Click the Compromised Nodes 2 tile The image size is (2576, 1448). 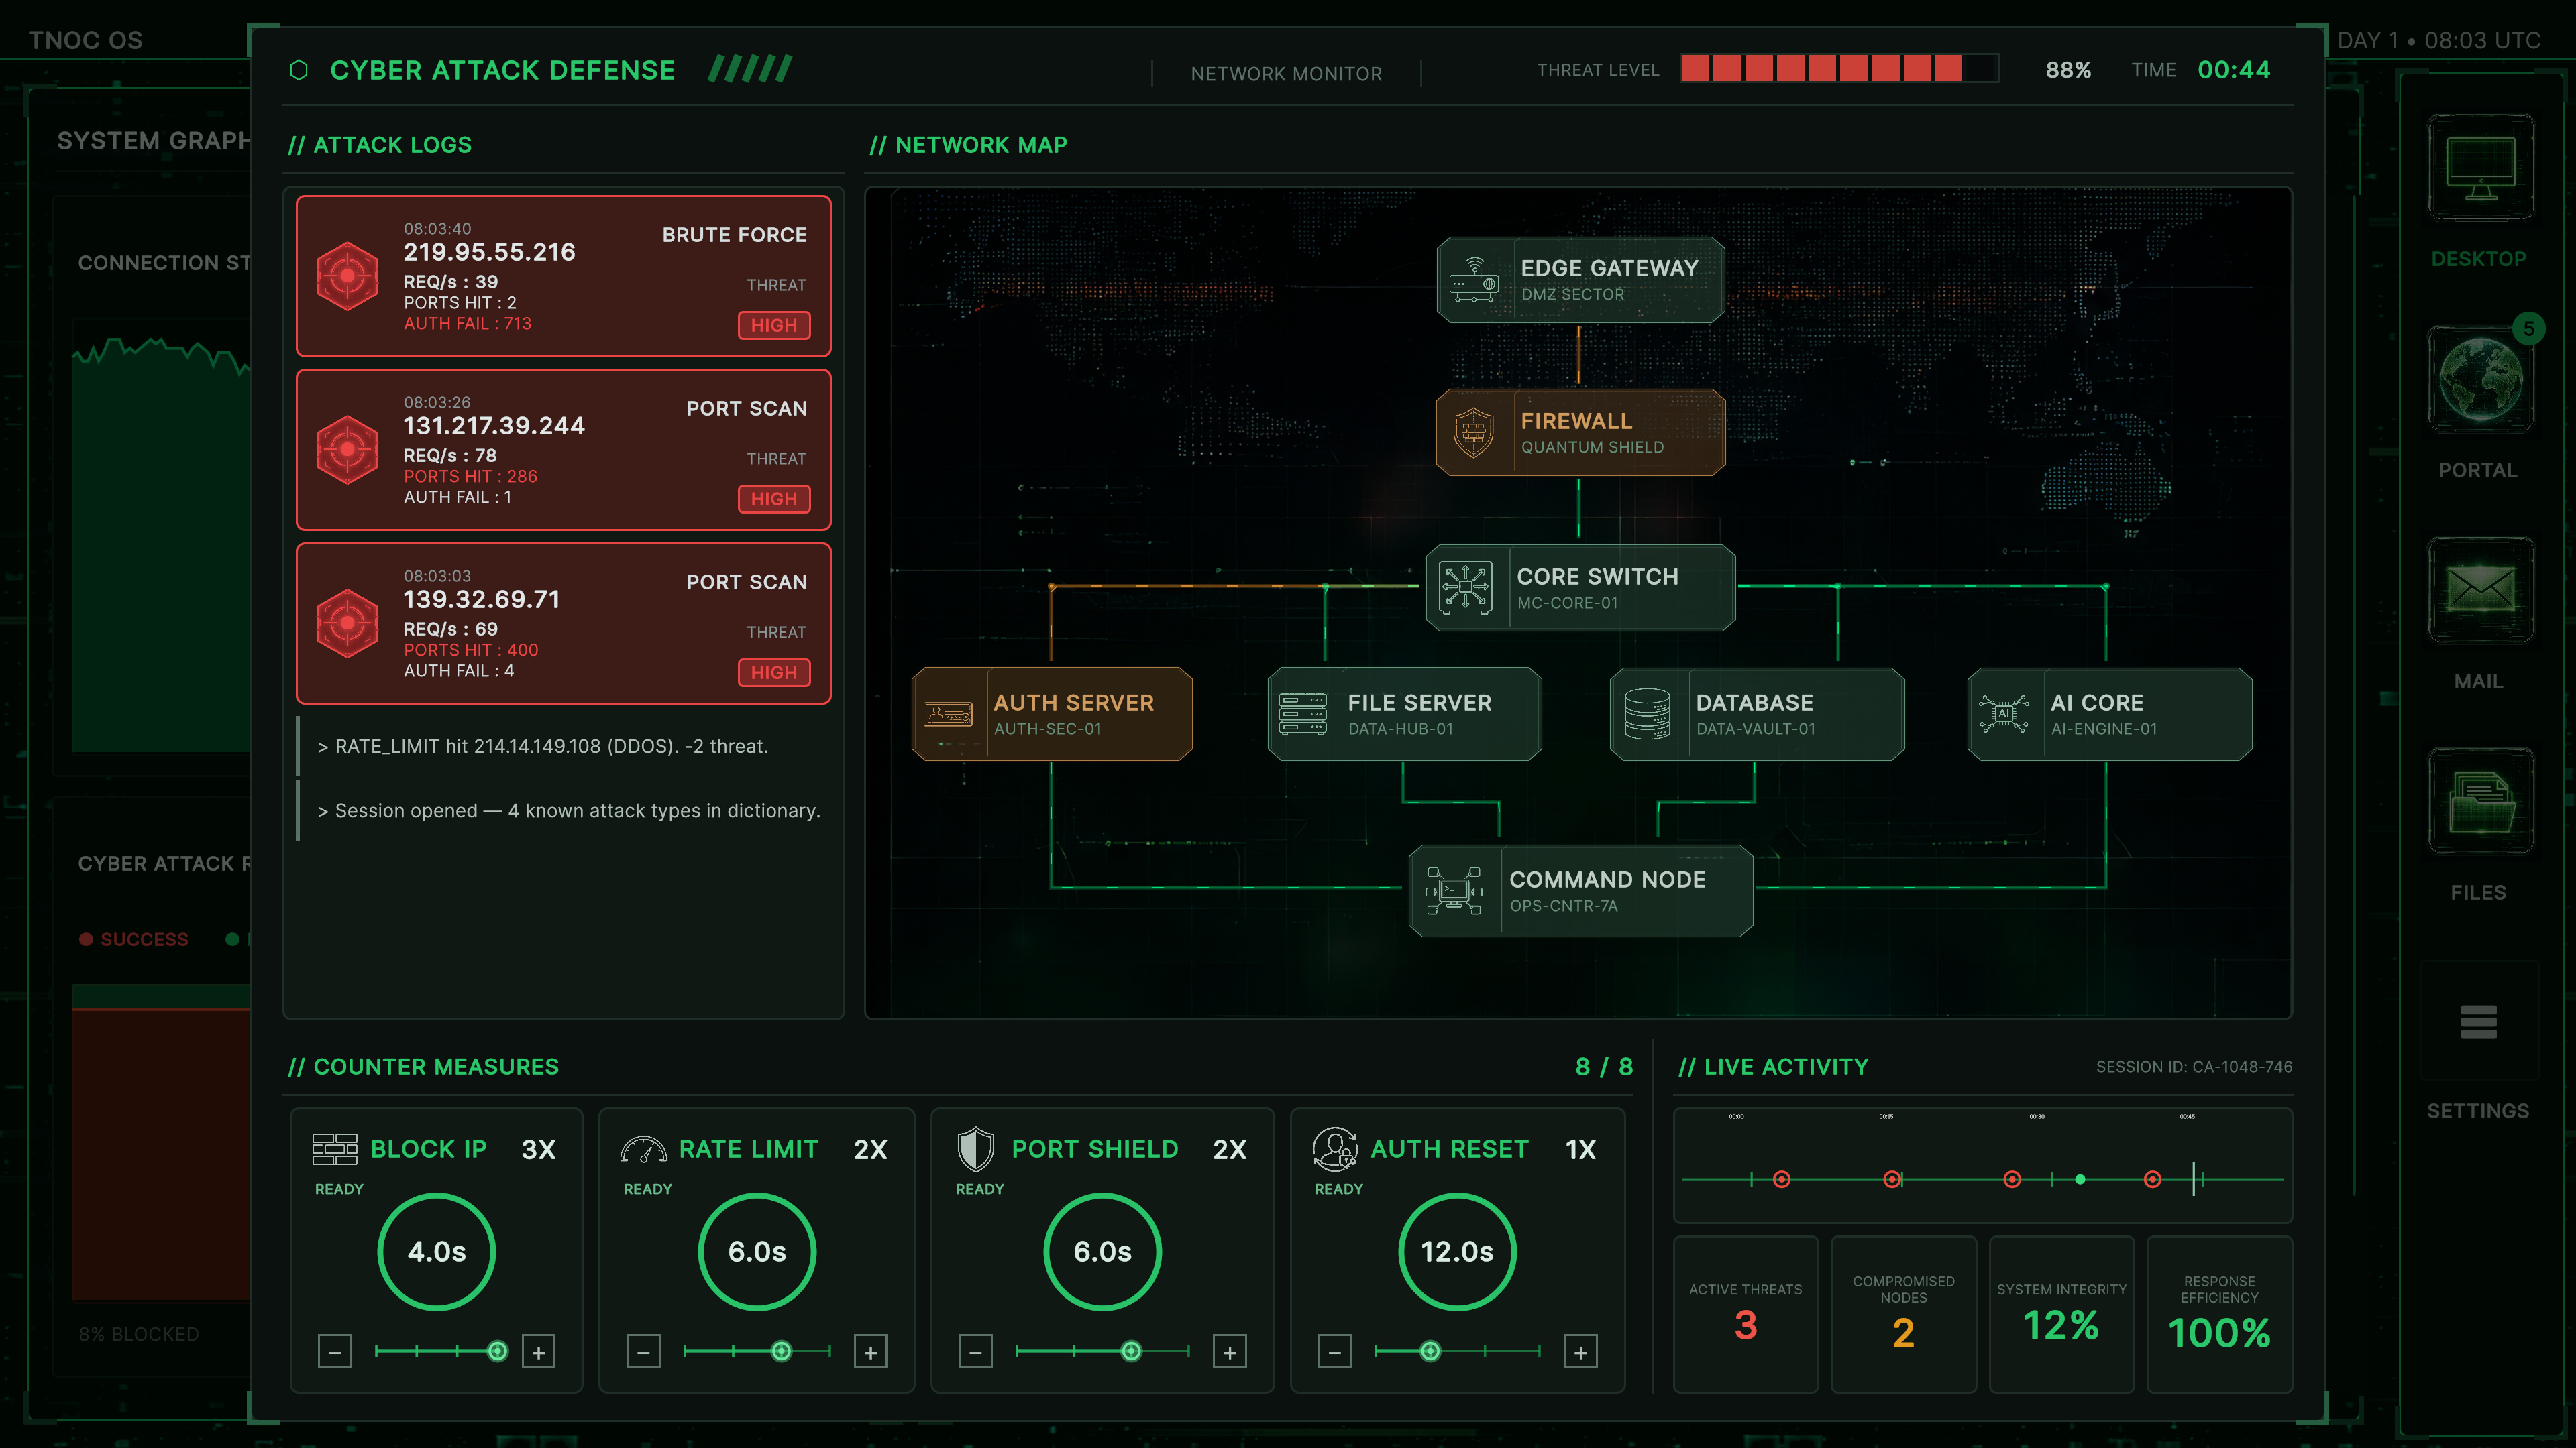[1904, 1314]
